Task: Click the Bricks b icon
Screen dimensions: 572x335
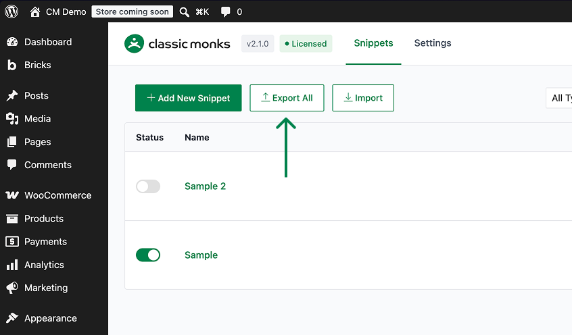Action: [12, 65]
